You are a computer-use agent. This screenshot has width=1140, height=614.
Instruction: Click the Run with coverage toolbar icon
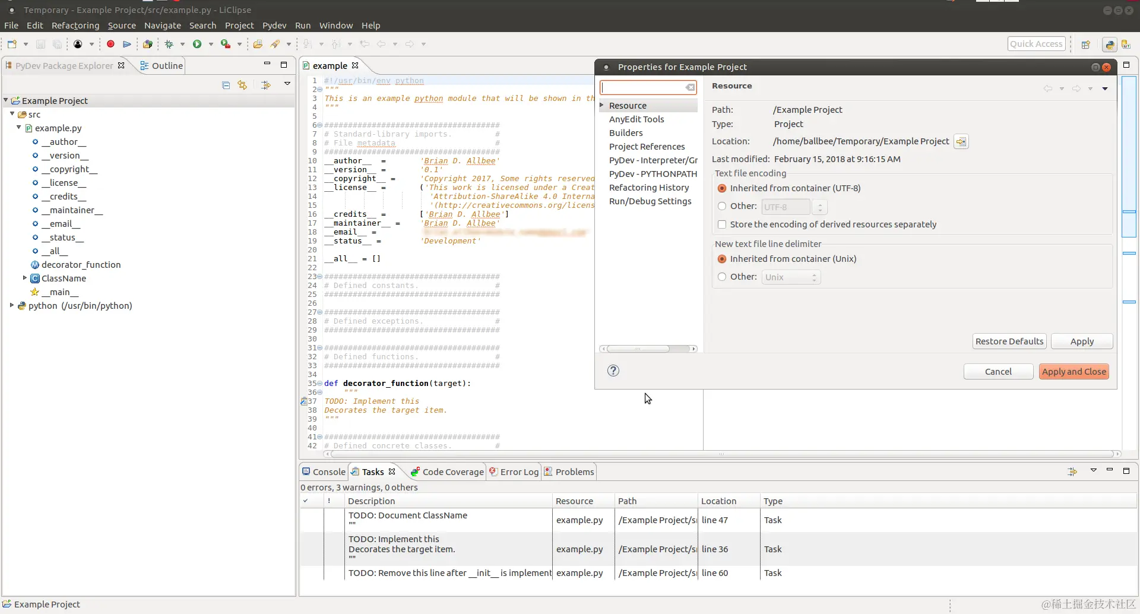[x=226, y=44]
